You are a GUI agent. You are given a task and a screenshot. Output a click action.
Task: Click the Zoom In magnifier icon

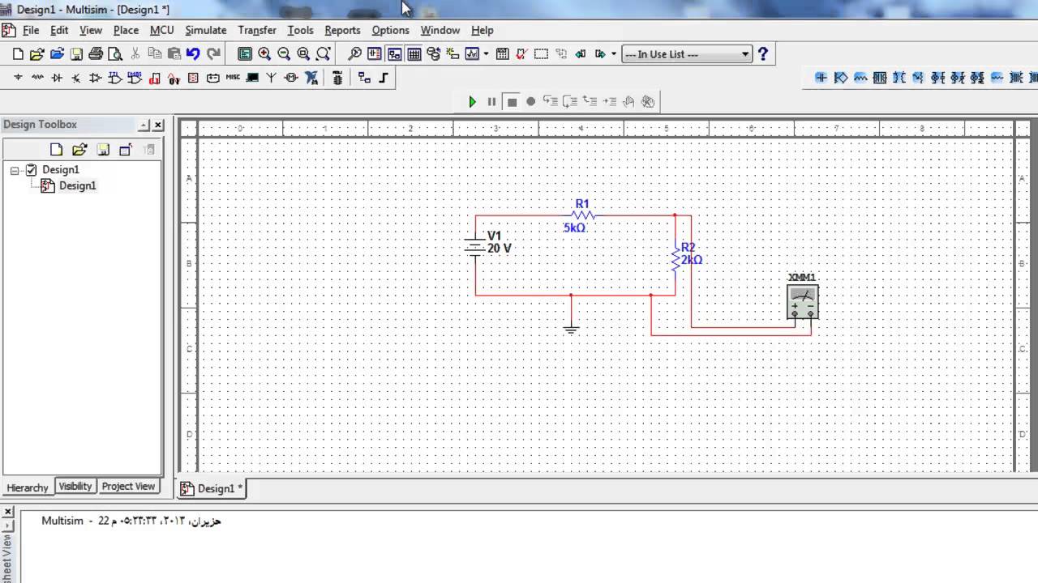click(264, 54)
